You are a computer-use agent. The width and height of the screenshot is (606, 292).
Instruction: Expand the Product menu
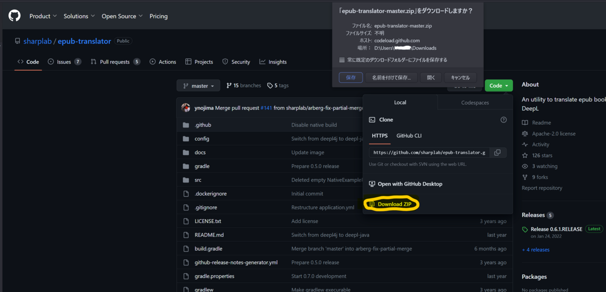42,16
